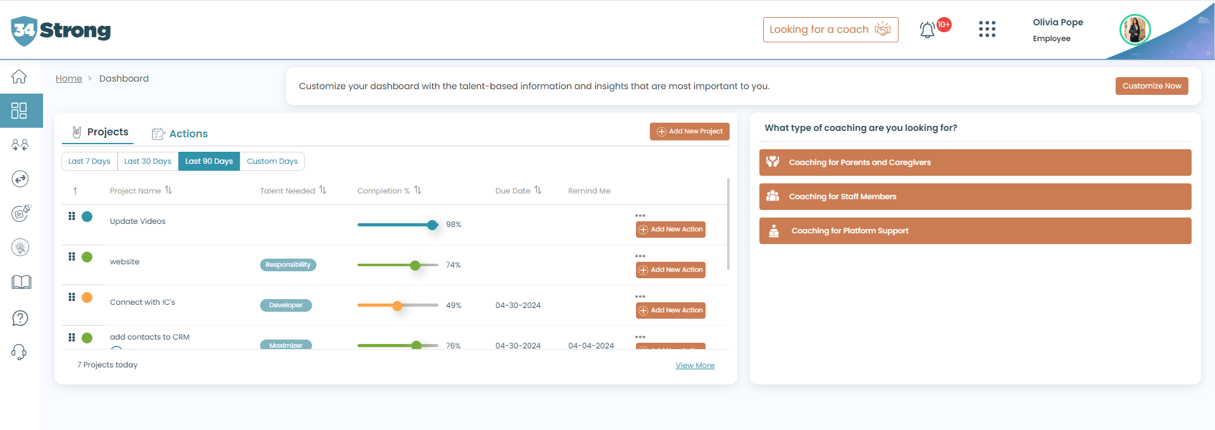1215x430 pixels.
Task: Sort by Completion % column
Action: click(x=418, y=190)
